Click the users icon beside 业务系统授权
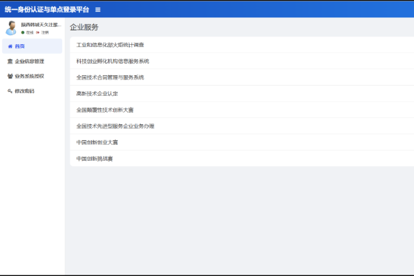This screenshot has height=276, width=414. pyautogui.click(x=10, y=77)
